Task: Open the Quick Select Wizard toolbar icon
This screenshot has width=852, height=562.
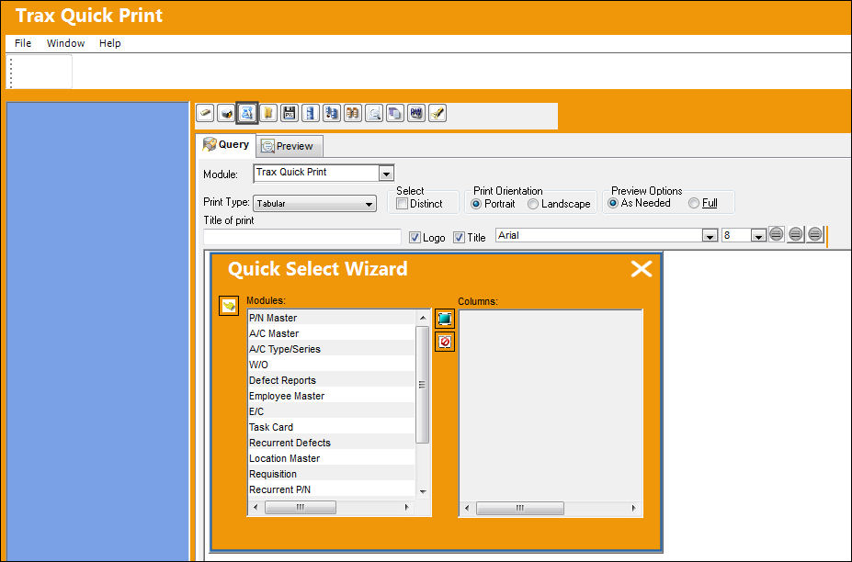Action: [247, 114]
